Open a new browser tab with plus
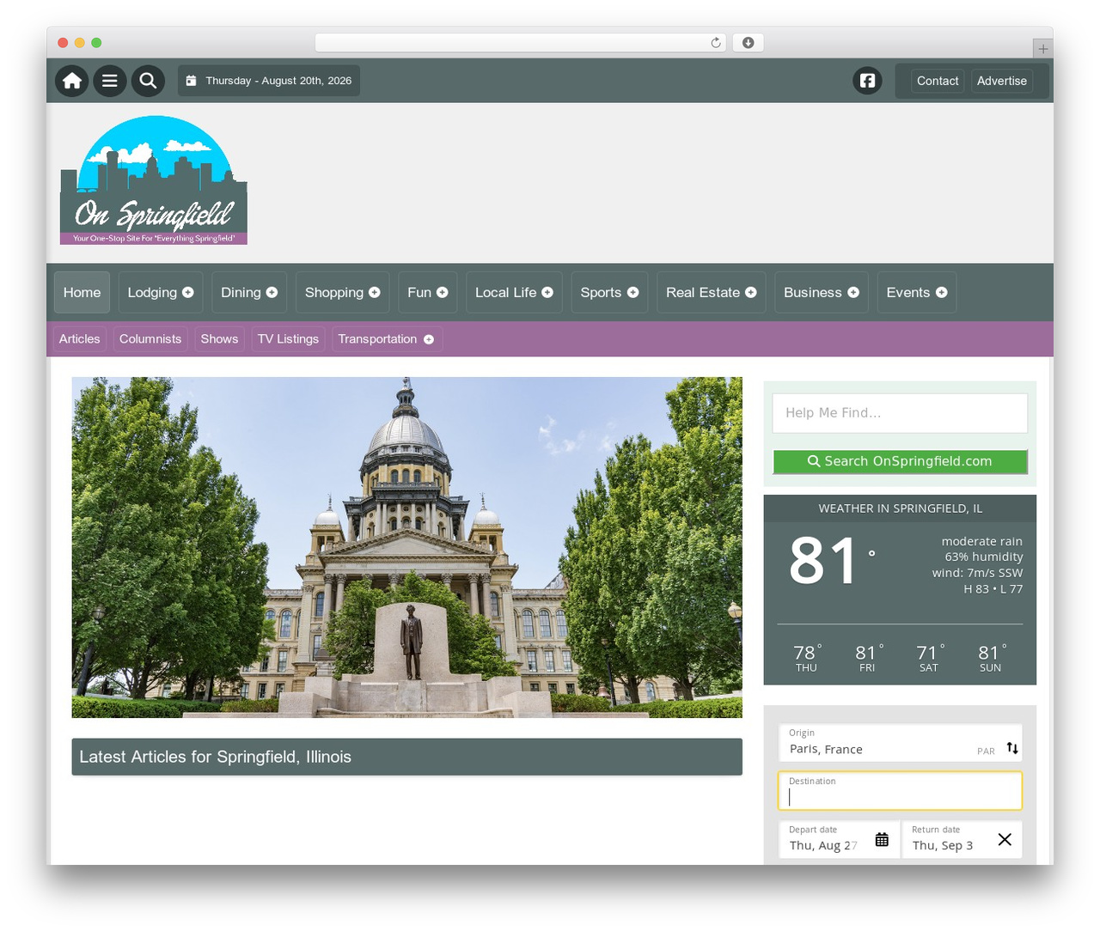1100x931 pixels. pos(1042,49)
